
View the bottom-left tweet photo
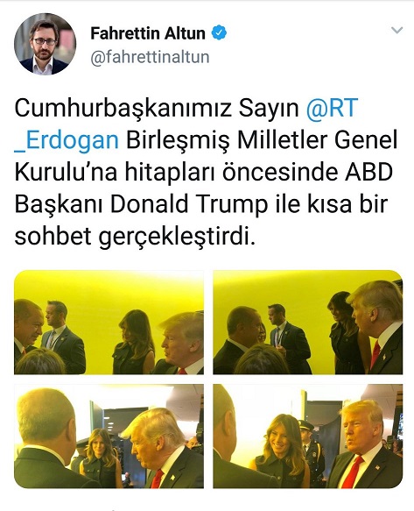[109, 436]
